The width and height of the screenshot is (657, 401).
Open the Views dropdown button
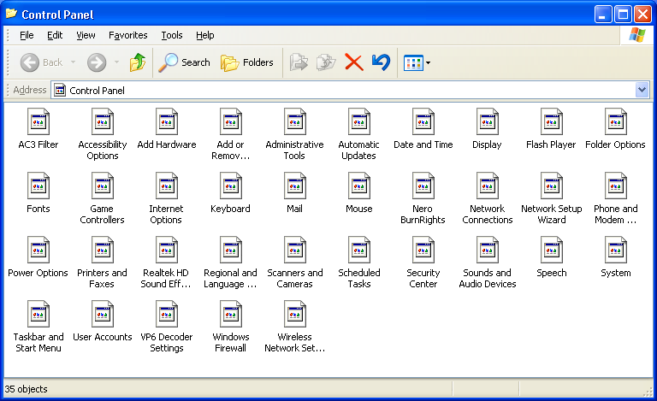pos(417,62)
